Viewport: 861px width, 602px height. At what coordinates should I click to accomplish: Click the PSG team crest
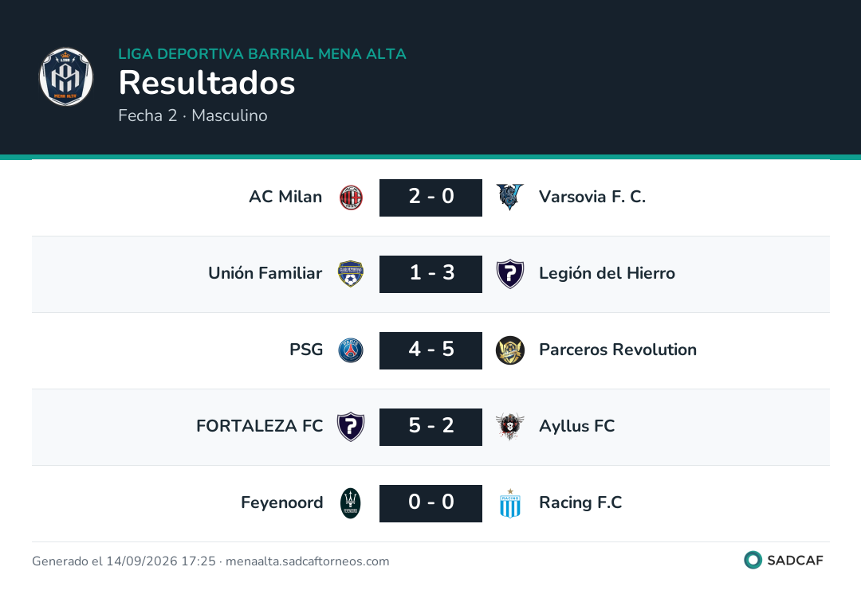351,350
